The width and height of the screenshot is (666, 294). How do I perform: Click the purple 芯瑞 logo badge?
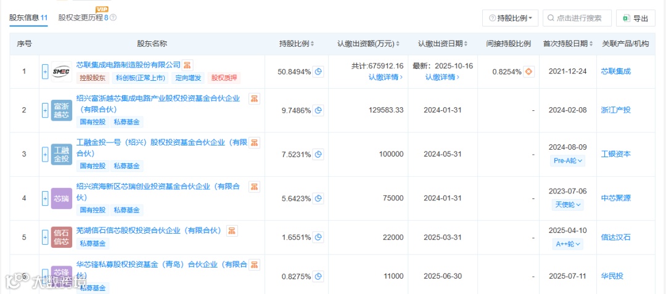point(62,198)
